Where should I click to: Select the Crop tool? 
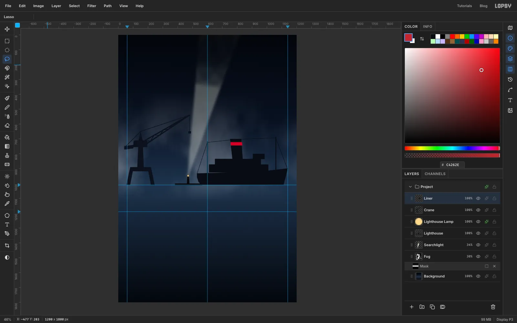coord(7,245)
